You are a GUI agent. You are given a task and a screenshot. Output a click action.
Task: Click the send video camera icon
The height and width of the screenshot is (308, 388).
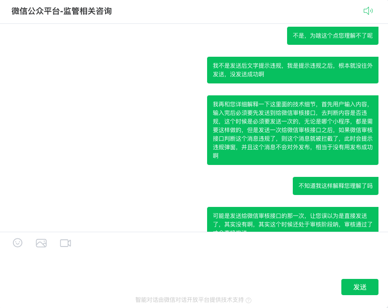(65, 243)
